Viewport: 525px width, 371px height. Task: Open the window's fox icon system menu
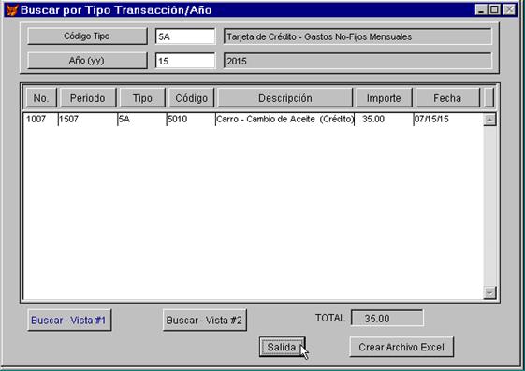click(12, 10)
